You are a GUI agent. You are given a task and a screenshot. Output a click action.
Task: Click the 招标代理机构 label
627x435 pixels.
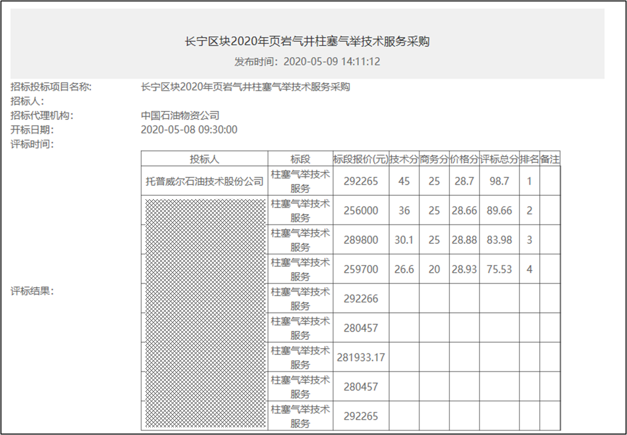[42, 116]
